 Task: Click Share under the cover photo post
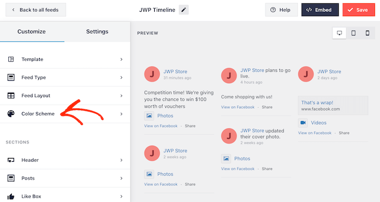pyautogui.click(x=267, y=169)
